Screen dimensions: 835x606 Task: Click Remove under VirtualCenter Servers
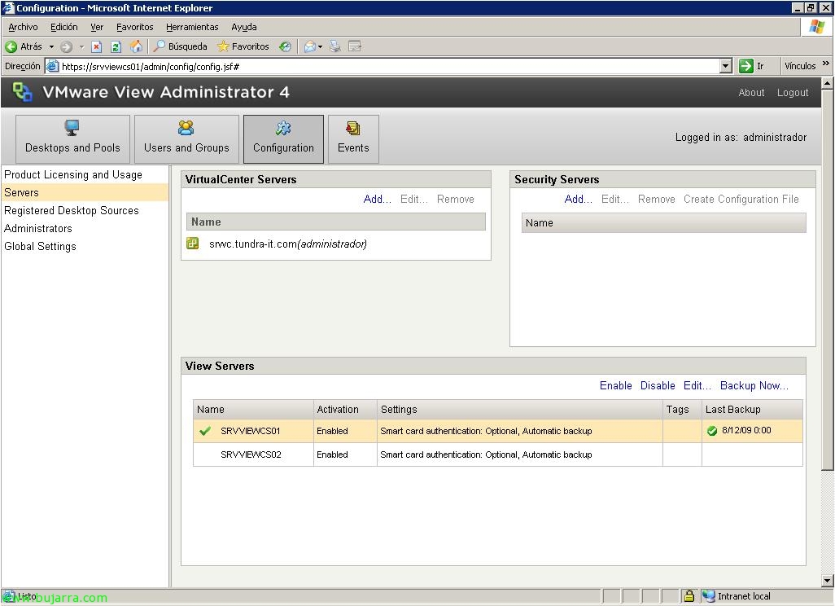coord(455,200)
